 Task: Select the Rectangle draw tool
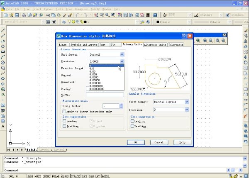pos(3,52)
